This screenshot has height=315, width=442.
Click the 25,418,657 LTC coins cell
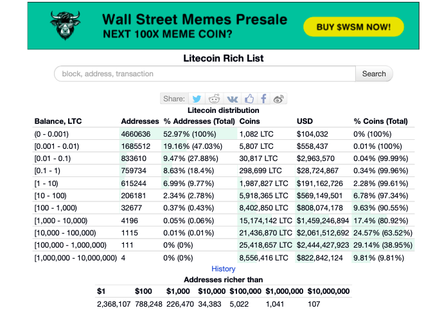point(265,245)
